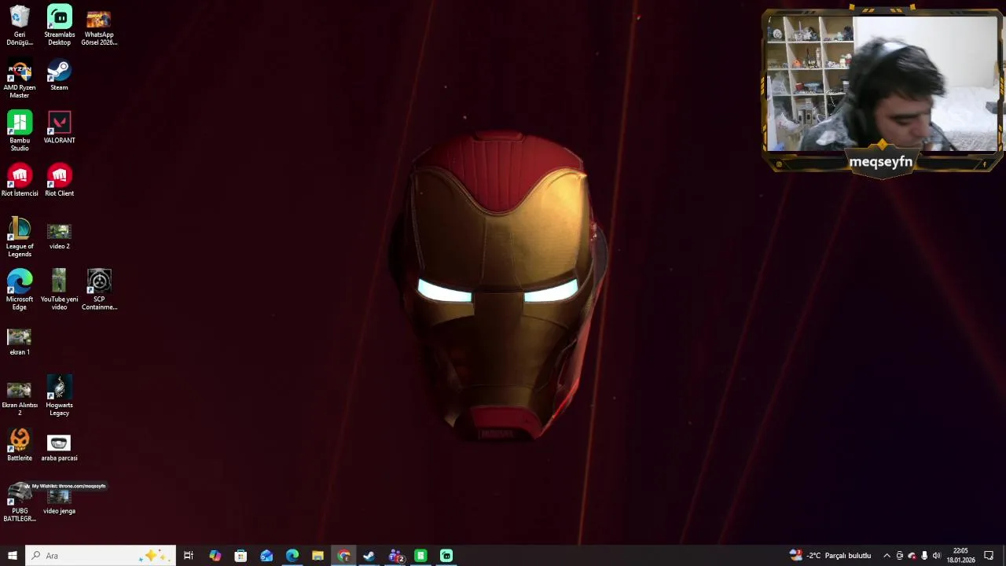This screenshot has height=566, width=1006.
Task: Select the ekran 1 image file
Action: point(20,342)
